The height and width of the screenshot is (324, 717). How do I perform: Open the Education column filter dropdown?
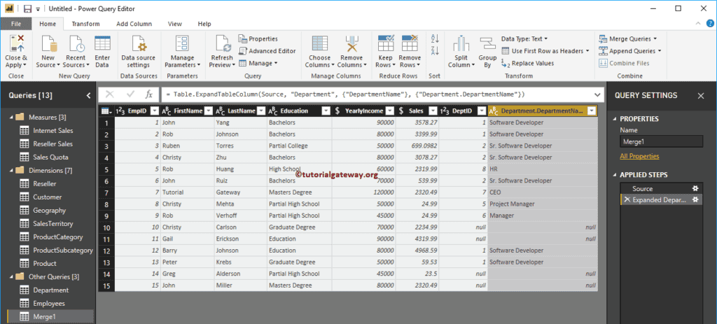click(326, 111)
